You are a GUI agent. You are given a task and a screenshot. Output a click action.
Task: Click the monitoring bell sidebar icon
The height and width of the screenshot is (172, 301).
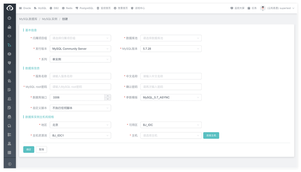pyautogui.click(x=9, y=81)
